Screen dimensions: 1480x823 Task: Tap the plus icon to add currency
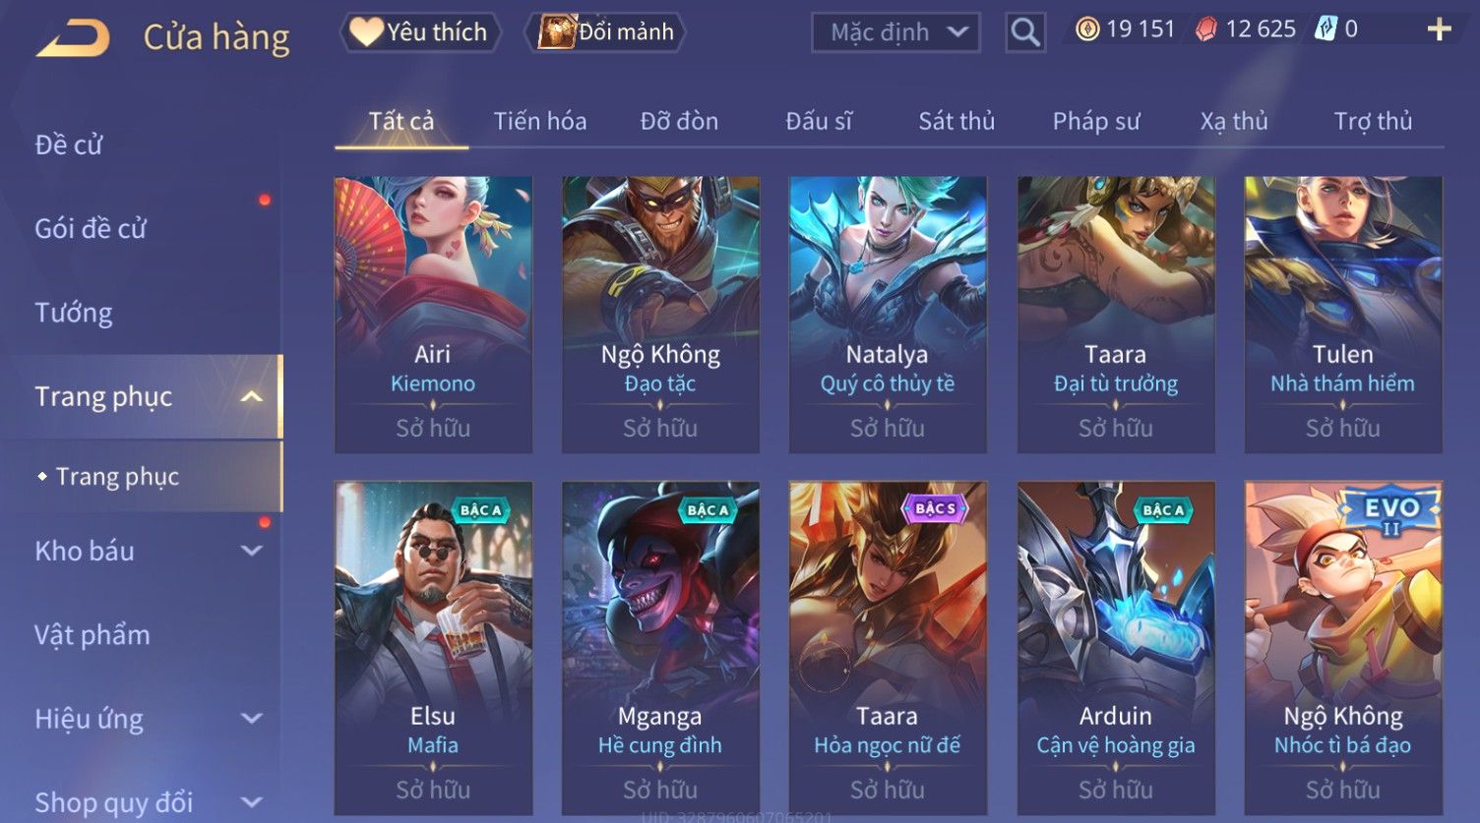(1439, 29)
